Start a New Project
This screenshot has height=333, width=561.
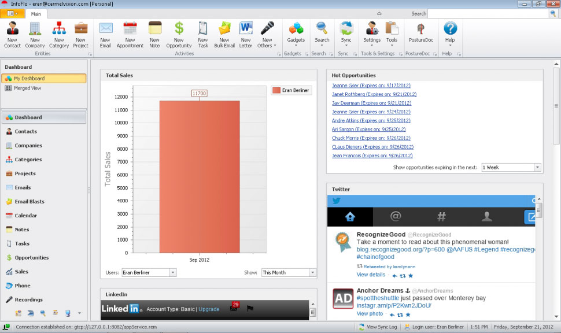pos(81,34)
